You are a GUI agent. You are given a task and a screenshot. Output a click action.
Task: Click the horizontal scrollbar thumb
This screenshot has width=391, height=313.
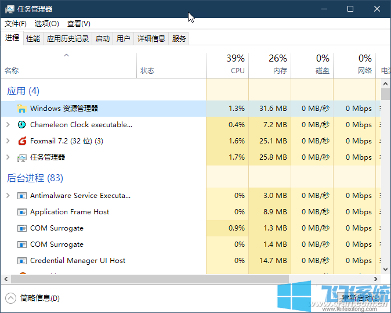click(x=150, y=279)
